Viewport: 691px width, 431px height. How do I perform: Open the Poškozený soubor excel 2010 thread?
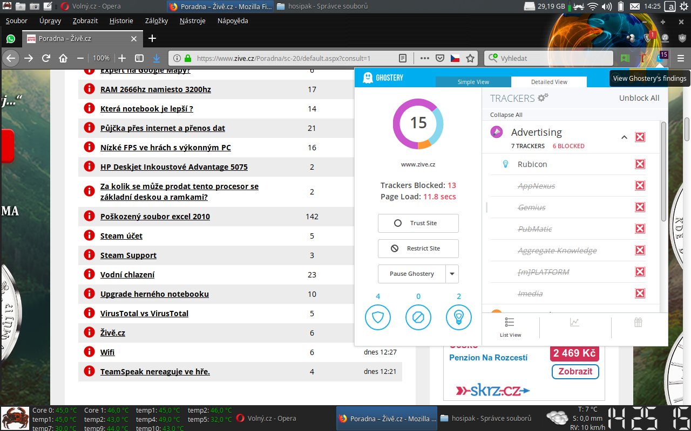pyautogui.click(x=155, y=216)
